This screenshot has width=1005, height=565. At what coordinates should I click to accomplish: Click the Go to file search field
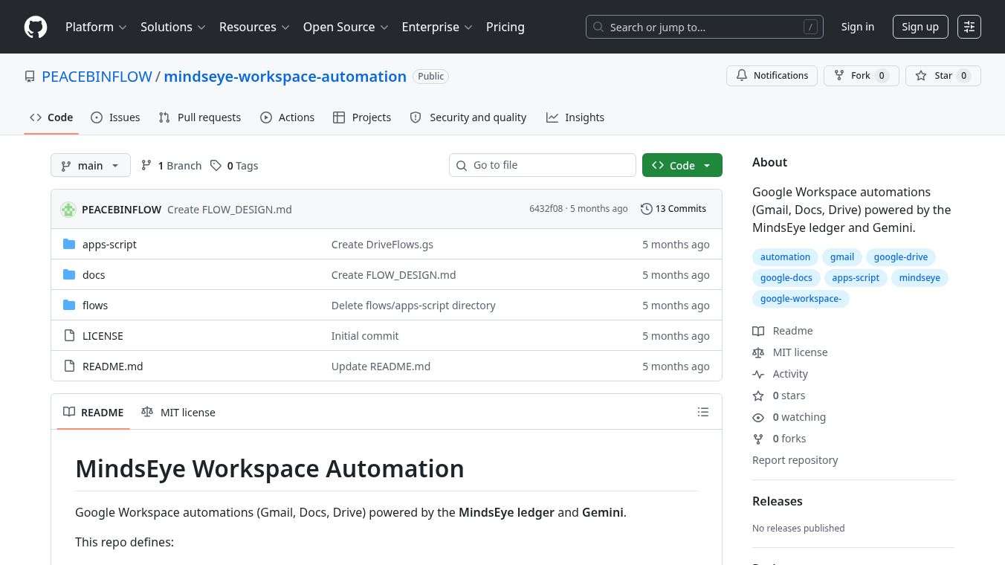(x=543, y=165)
